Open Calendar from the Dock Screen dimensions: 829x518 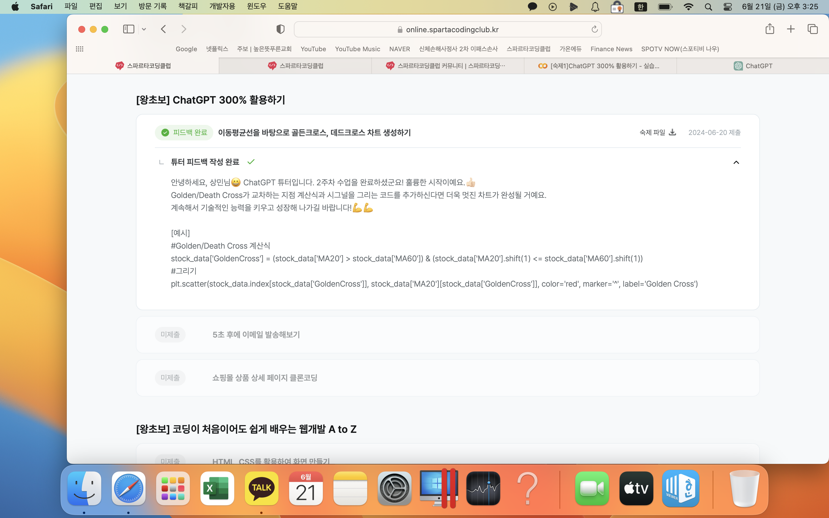click(x=306, y=489)
